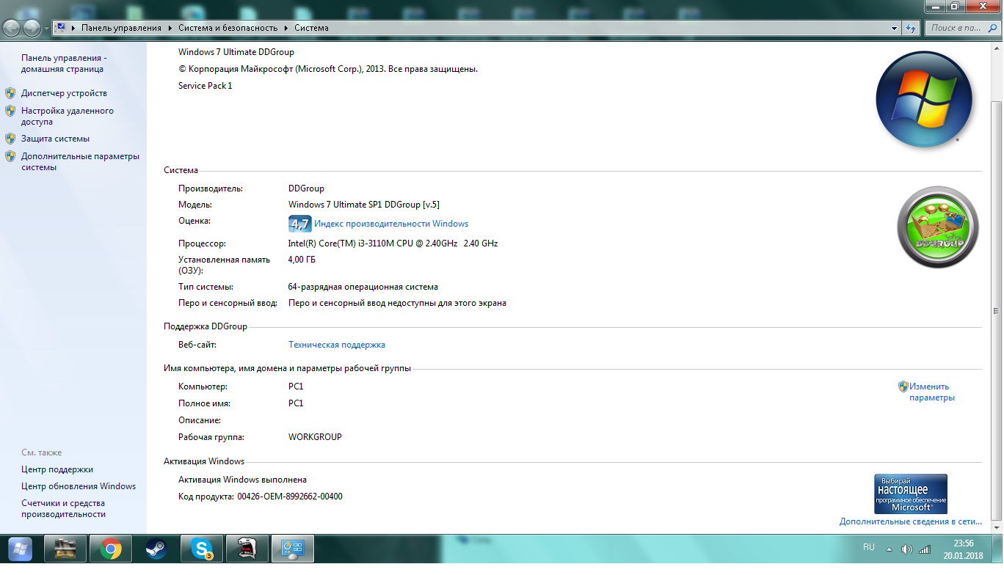
Task: Open "Индекс производительности Windows" link
Action: coord(391,224)
